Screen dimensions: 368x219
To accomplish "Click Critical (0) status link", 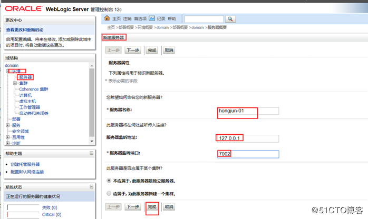I will point(52,214).
